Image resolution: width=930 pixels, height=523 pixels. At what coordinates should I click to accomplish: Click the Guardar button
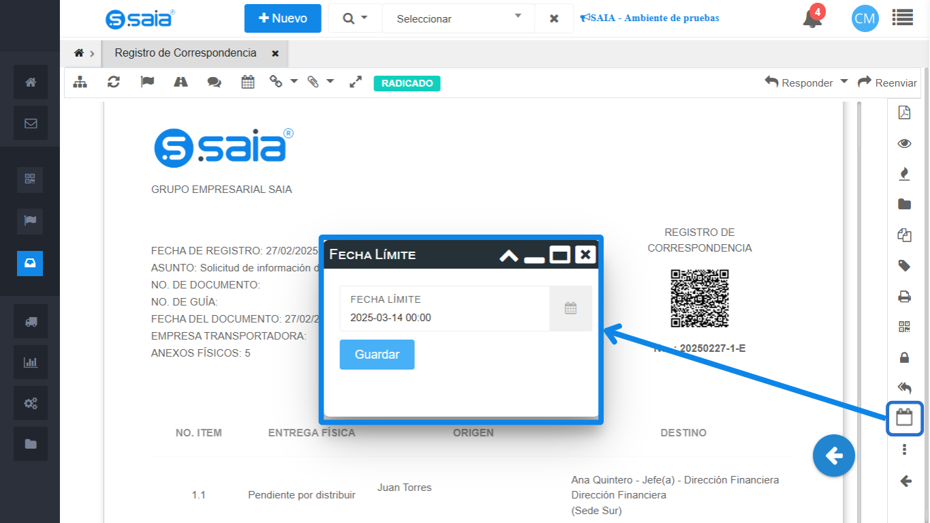pyautogui.click(x=377, y=355)
